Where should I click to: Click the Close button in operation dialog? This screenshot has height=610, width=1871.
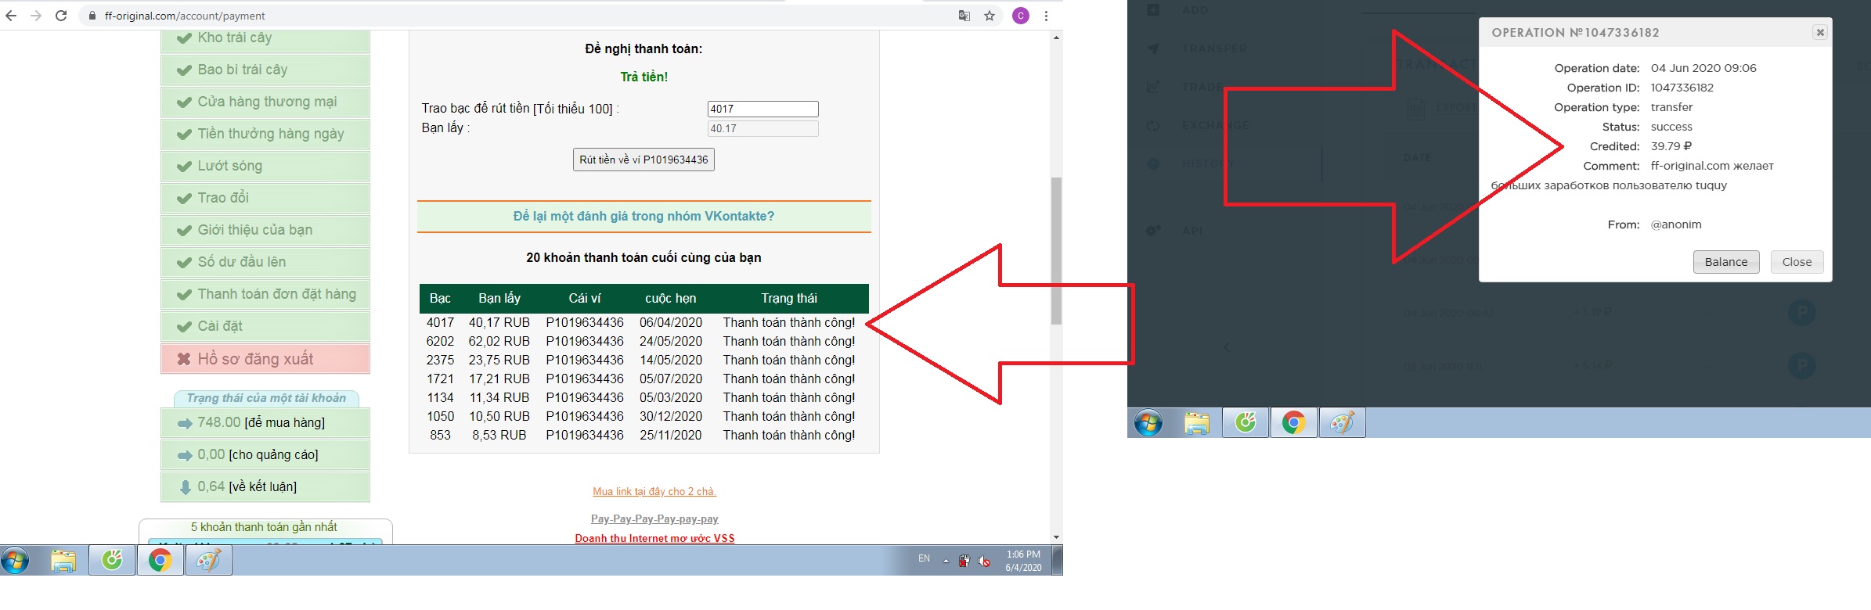(1797, 262)
